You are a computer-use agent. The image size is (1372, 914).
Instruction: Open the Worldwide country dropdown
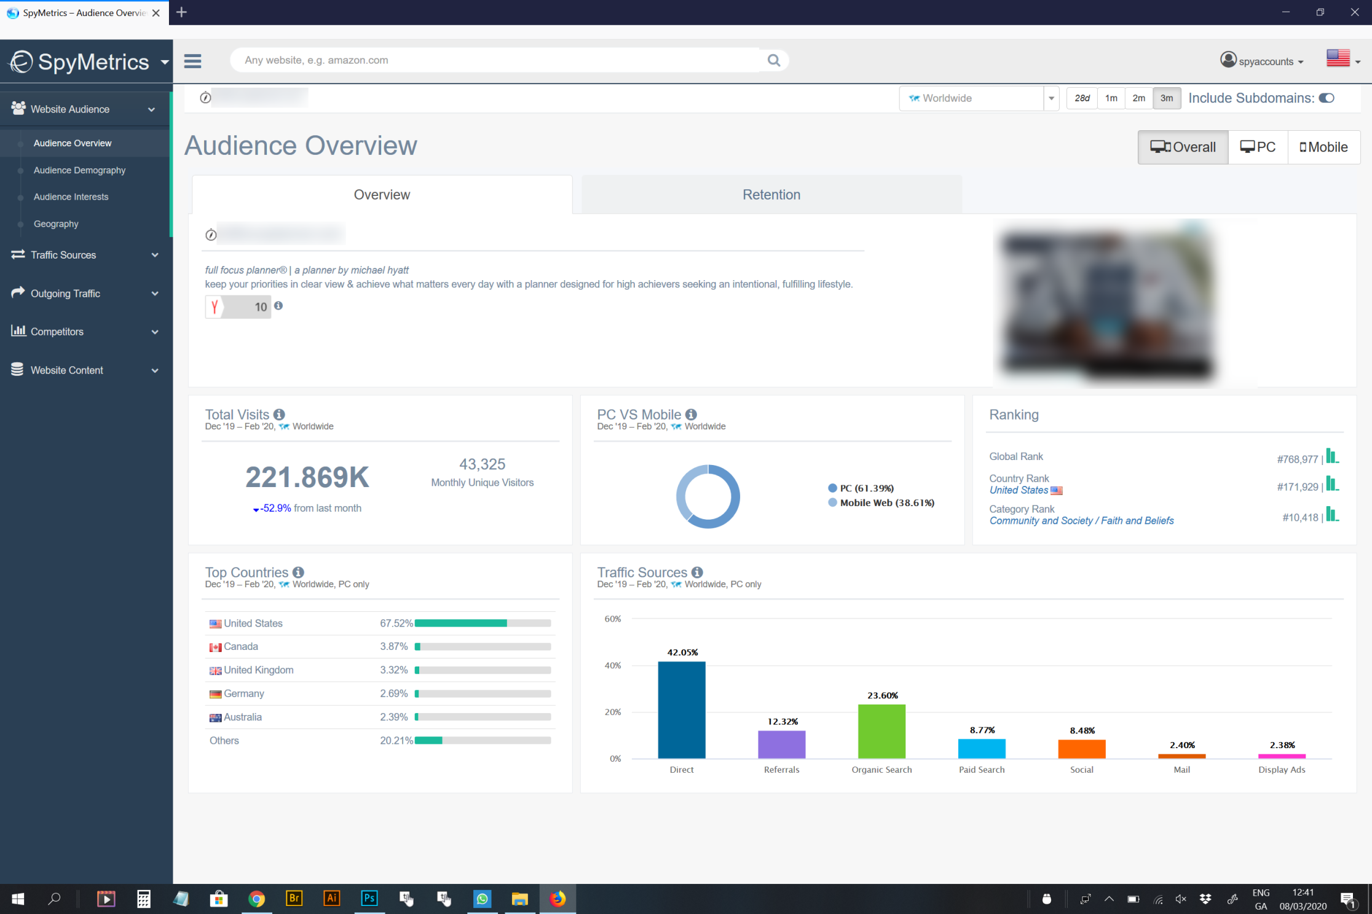pos(979,98)
